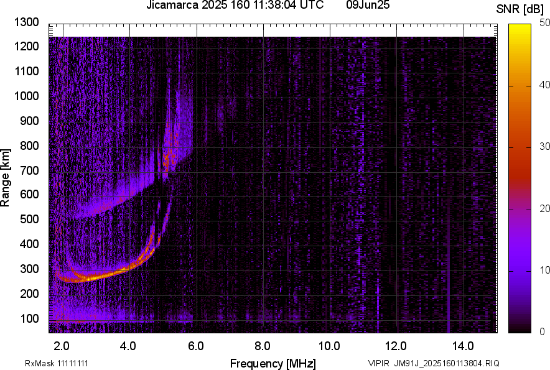Image resolution: width=550 pixels, height=370 pixels.
Task: Click range tick label '300'
Action: (x=29, y=269)
